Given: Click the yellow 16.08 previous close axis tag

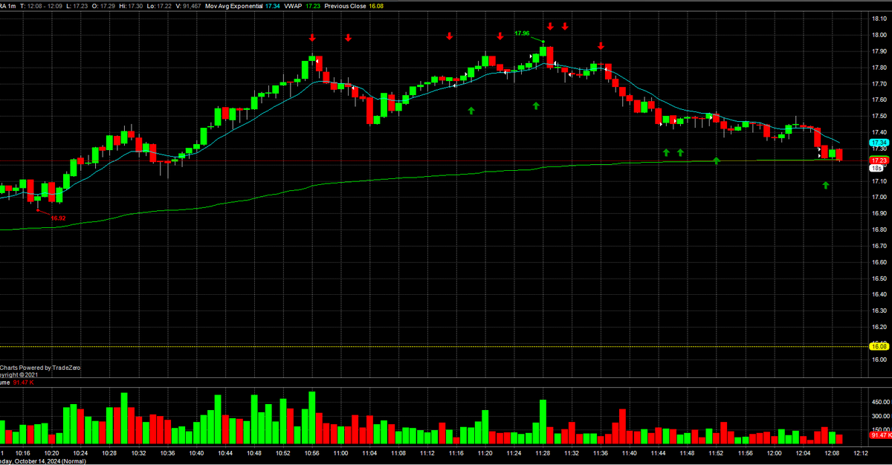Looking at the screenshot, I should 879,346.
